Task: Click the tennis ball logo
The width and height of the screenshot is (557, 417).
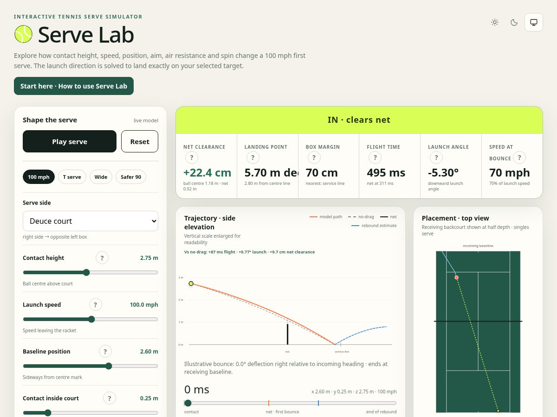Action: pos(24,34)
